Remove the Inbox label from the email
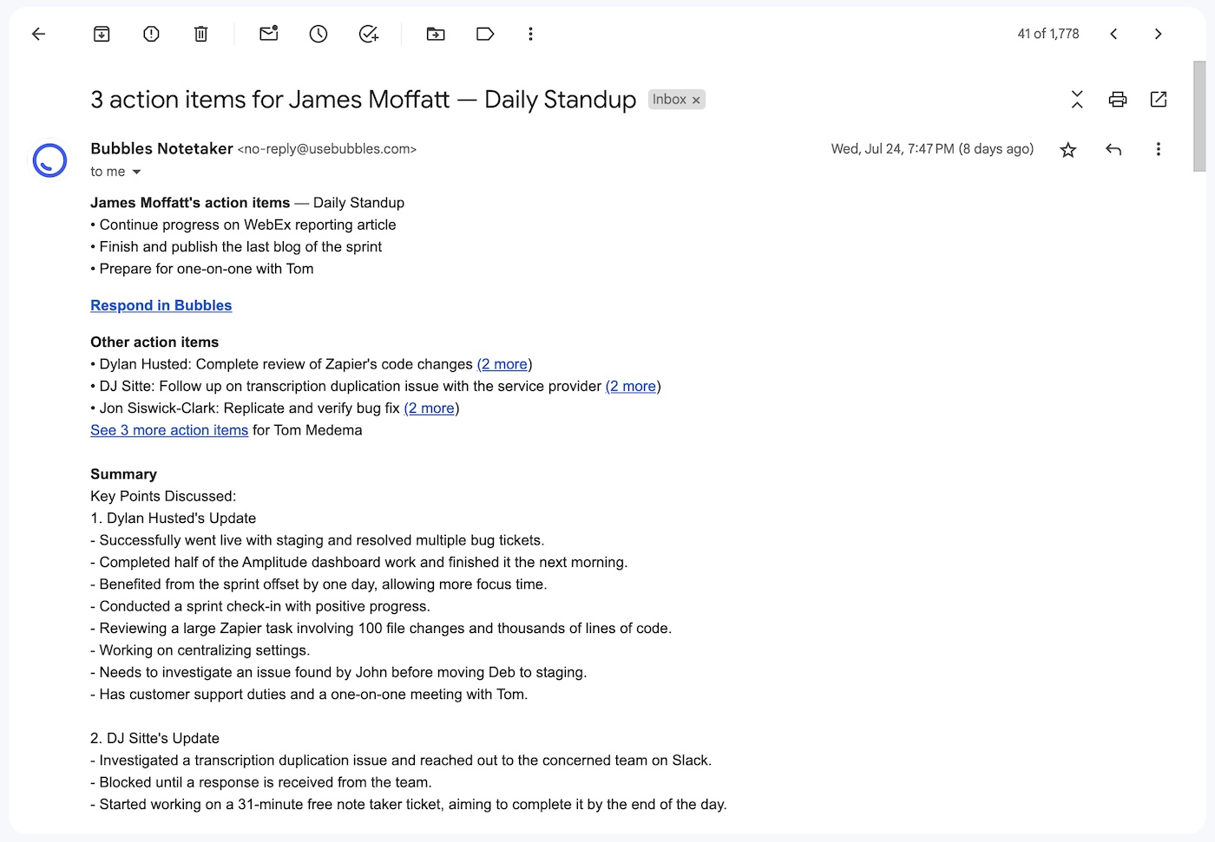 tap(696, 101)
